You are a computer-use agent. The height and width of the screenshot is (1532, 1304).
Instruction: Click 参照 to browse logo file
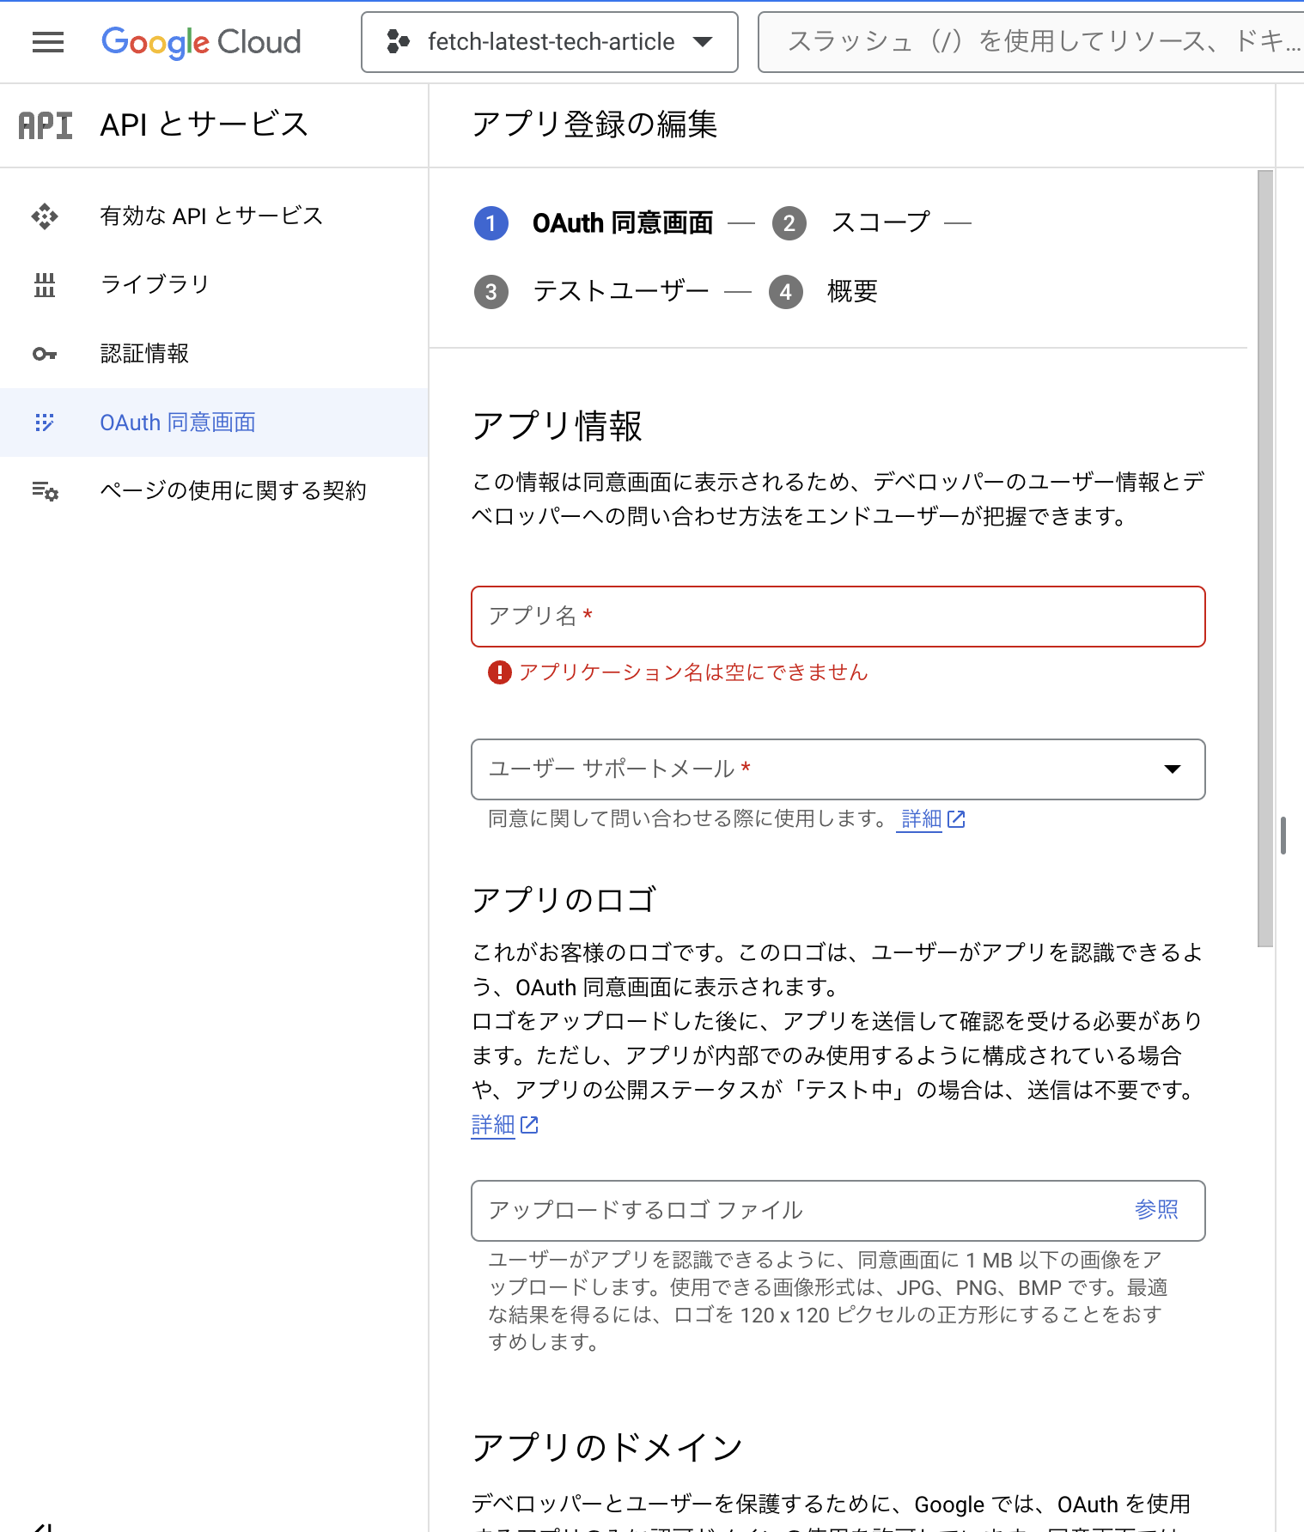pos(1156,1210)
